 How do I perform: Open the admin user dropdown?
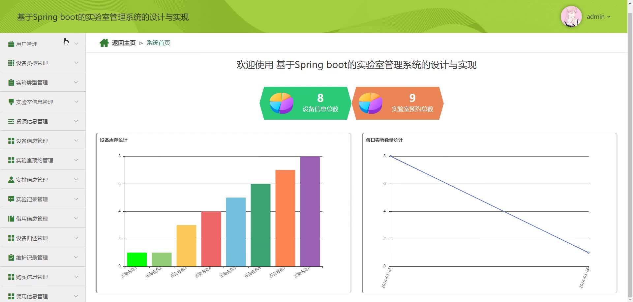click(598, 17)
